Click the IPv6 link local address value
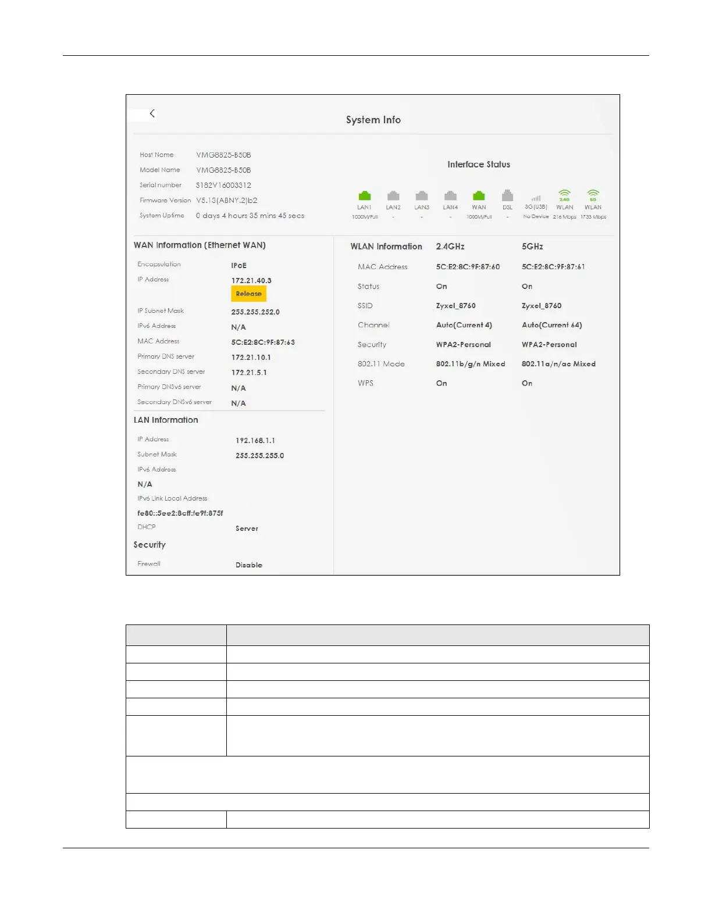The height and width of the screenshot is (921, 712). (x=180, y=513)
